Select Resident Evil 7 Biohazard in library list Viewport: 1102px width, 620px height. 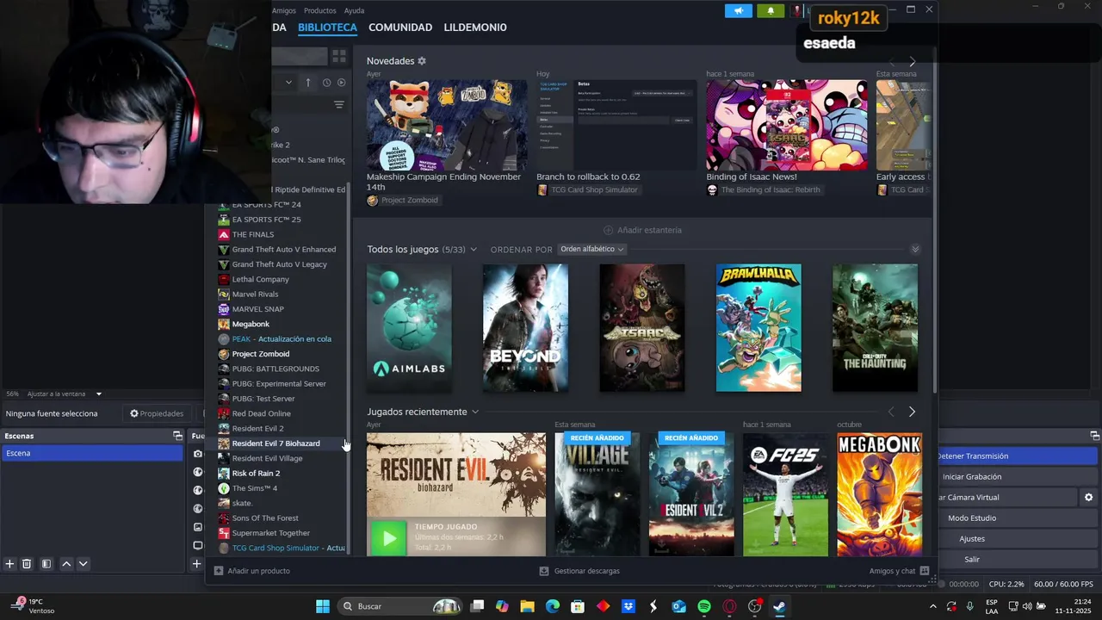(276, 443)
